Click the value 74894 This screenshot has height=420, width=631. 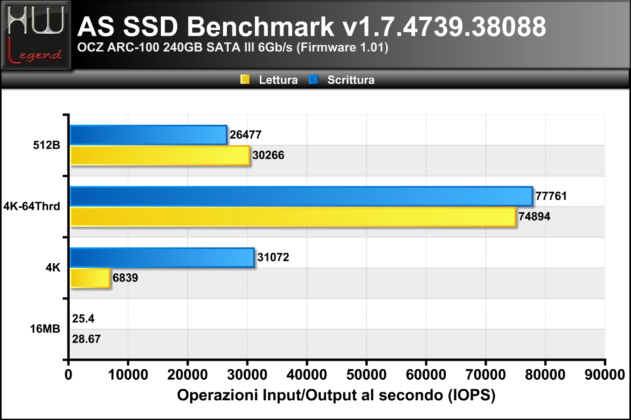click(x=534, y=216)
